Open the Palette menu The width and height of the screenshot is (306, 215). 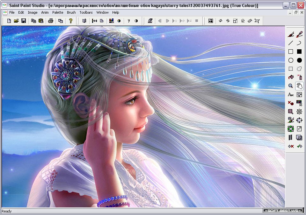point(58,12)
